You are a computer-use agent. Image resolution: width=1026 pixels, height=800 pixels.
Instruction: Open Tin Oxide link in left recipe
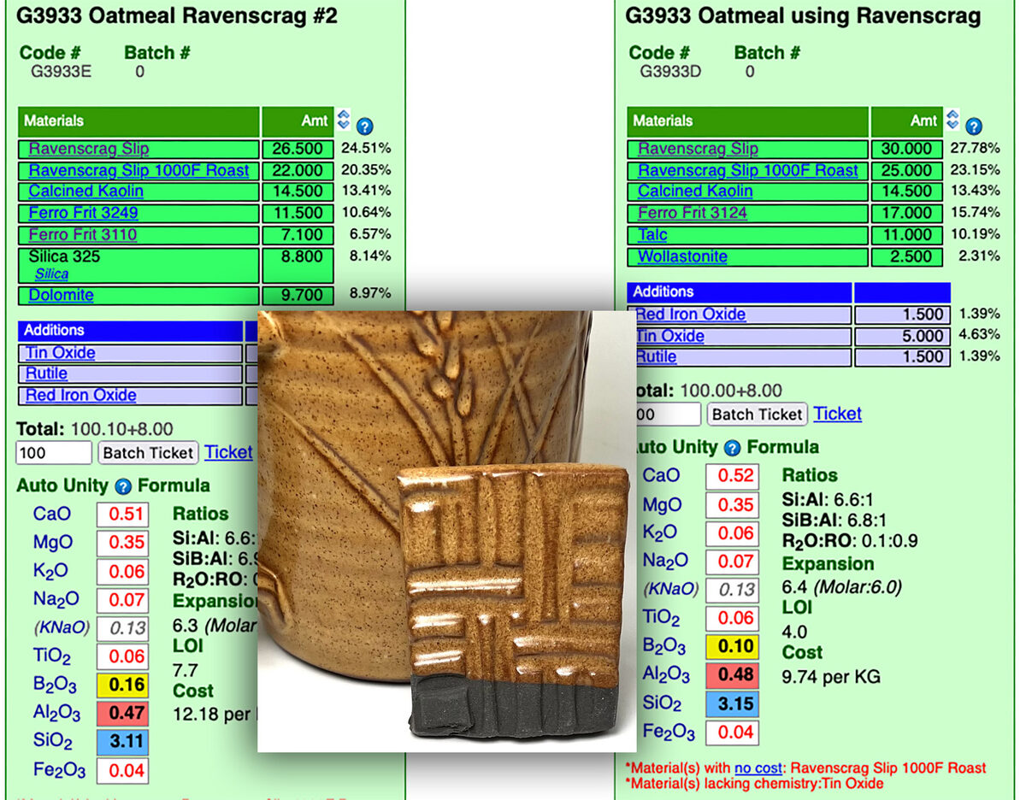point(60,353)
